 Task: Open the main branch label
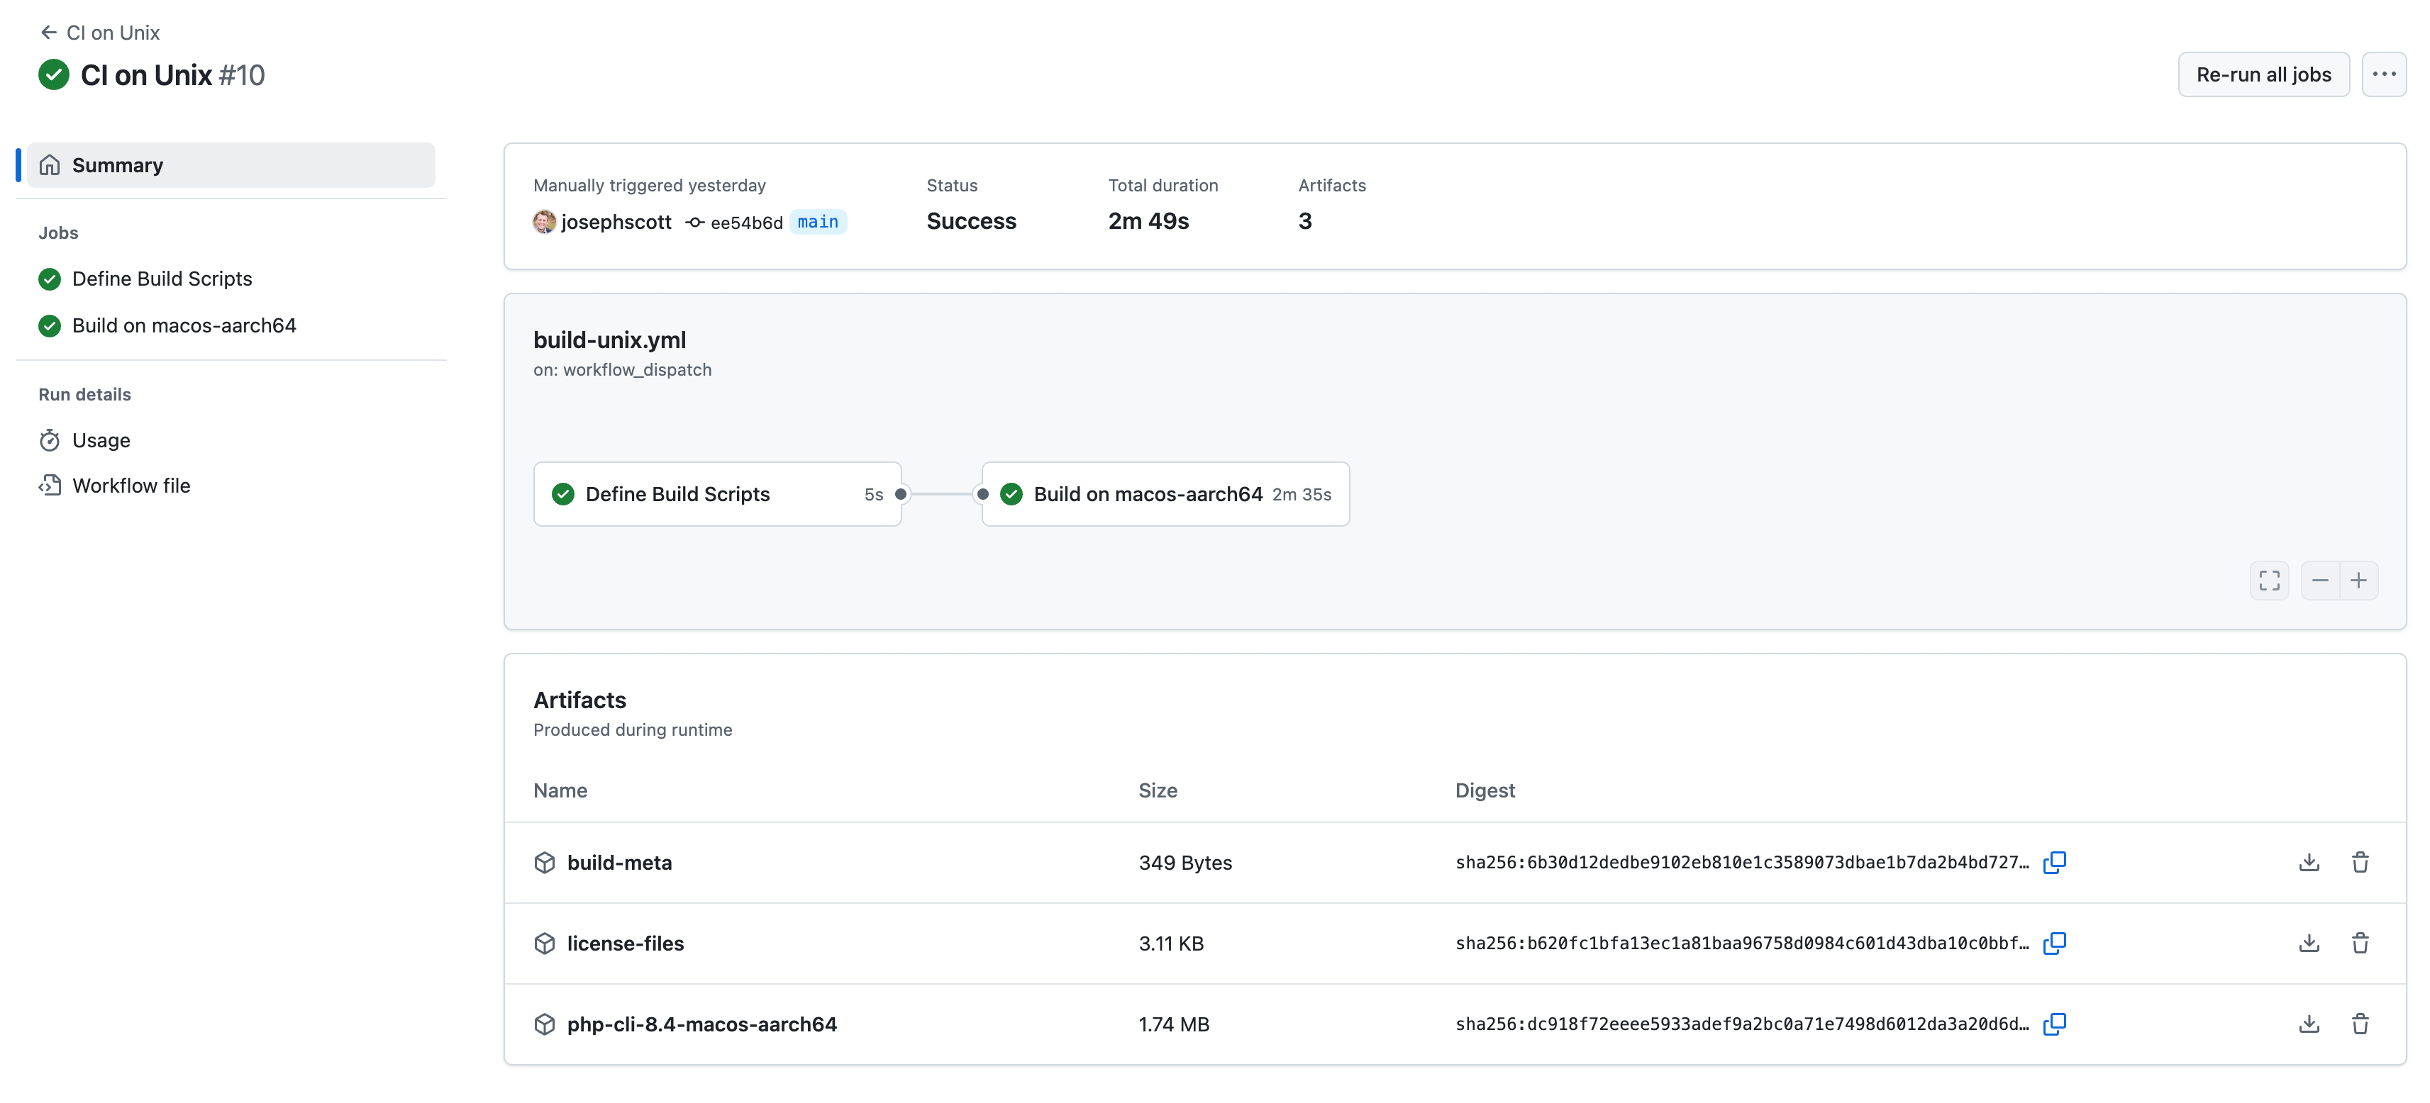tap(817, 223)
